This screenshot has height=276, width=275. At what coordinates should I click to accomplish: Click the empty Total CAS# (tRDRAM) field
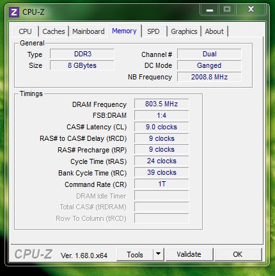(161, 207)
